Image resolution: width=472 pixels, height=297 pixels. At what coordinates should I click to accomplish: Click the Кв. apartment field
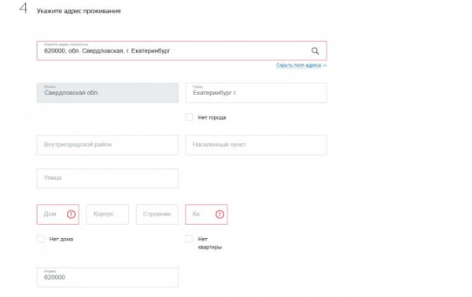[x=206, y=214]
